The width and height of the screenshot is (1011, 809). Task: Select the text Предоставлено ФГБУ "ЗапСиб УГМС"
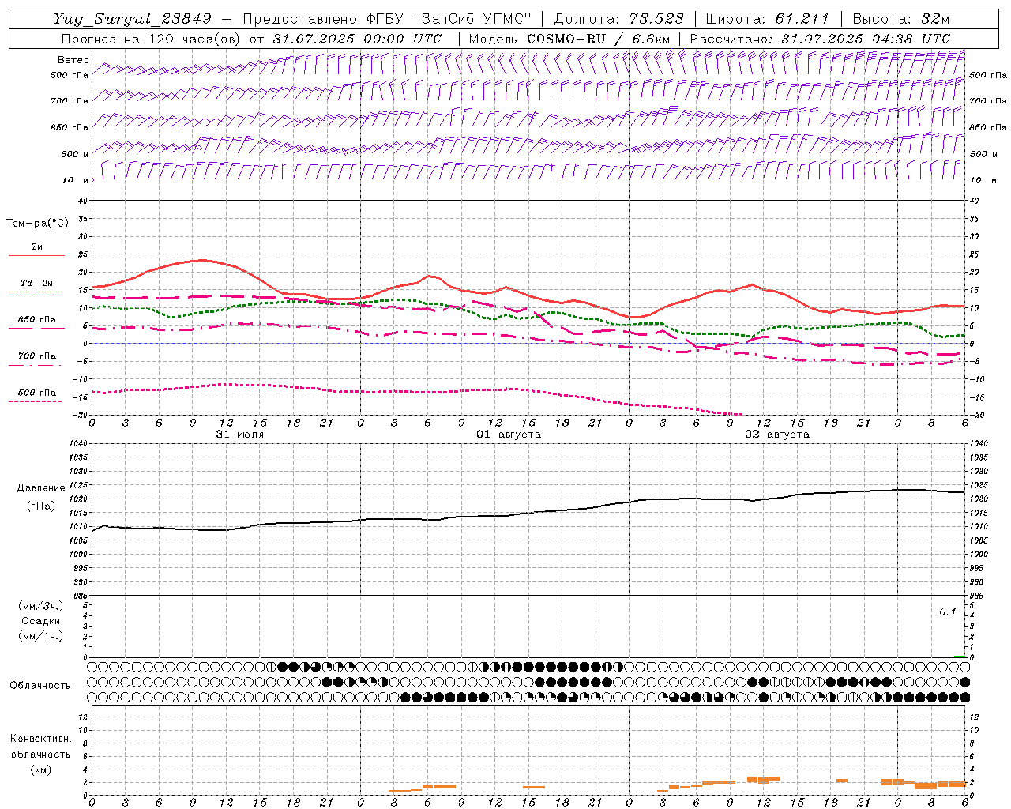[x=387, y=19]
